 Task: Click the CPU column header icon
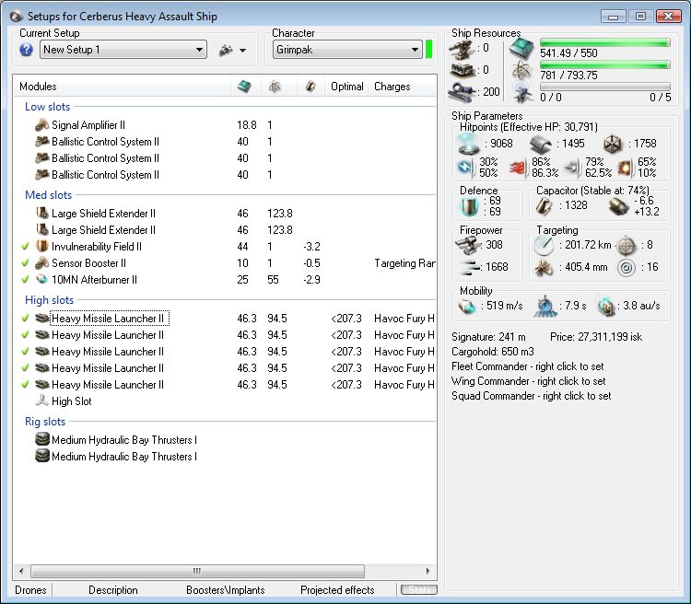click(244, 87)
